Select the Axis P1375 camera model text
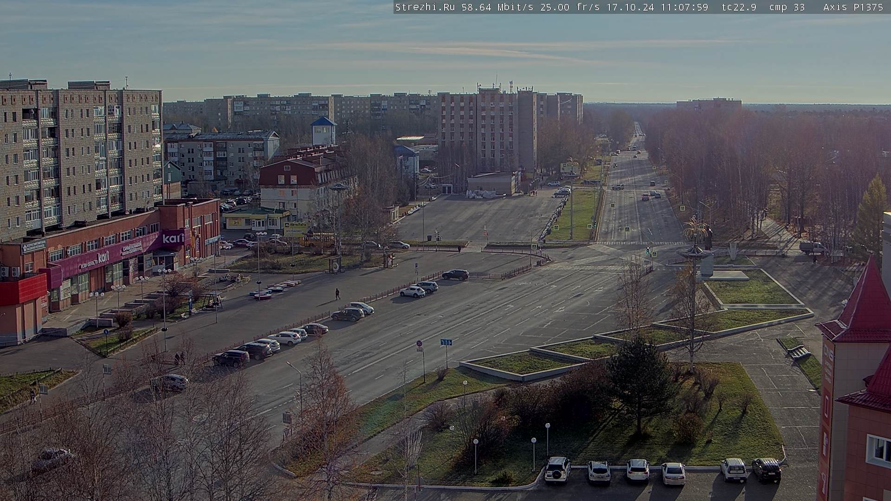Image resolution: width=891 pixels, height=501 pixels. [853, 7]
